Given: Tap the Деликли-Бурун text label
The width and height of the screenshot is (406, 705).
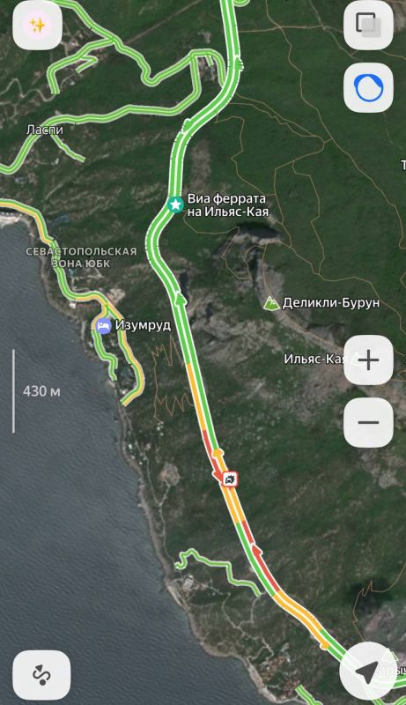Looking at the screenshot, I should pyautogui.click(x=330, y=303).
